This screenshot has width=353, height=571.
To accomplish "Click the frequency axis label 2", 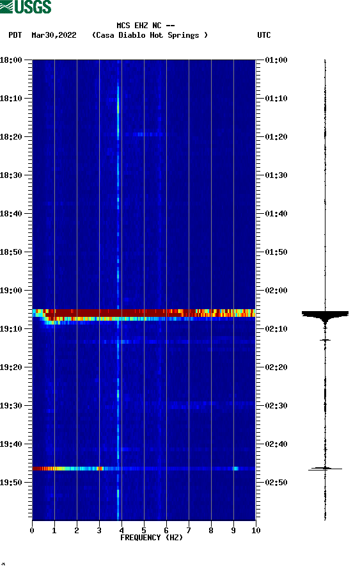I will pos(77,531).
